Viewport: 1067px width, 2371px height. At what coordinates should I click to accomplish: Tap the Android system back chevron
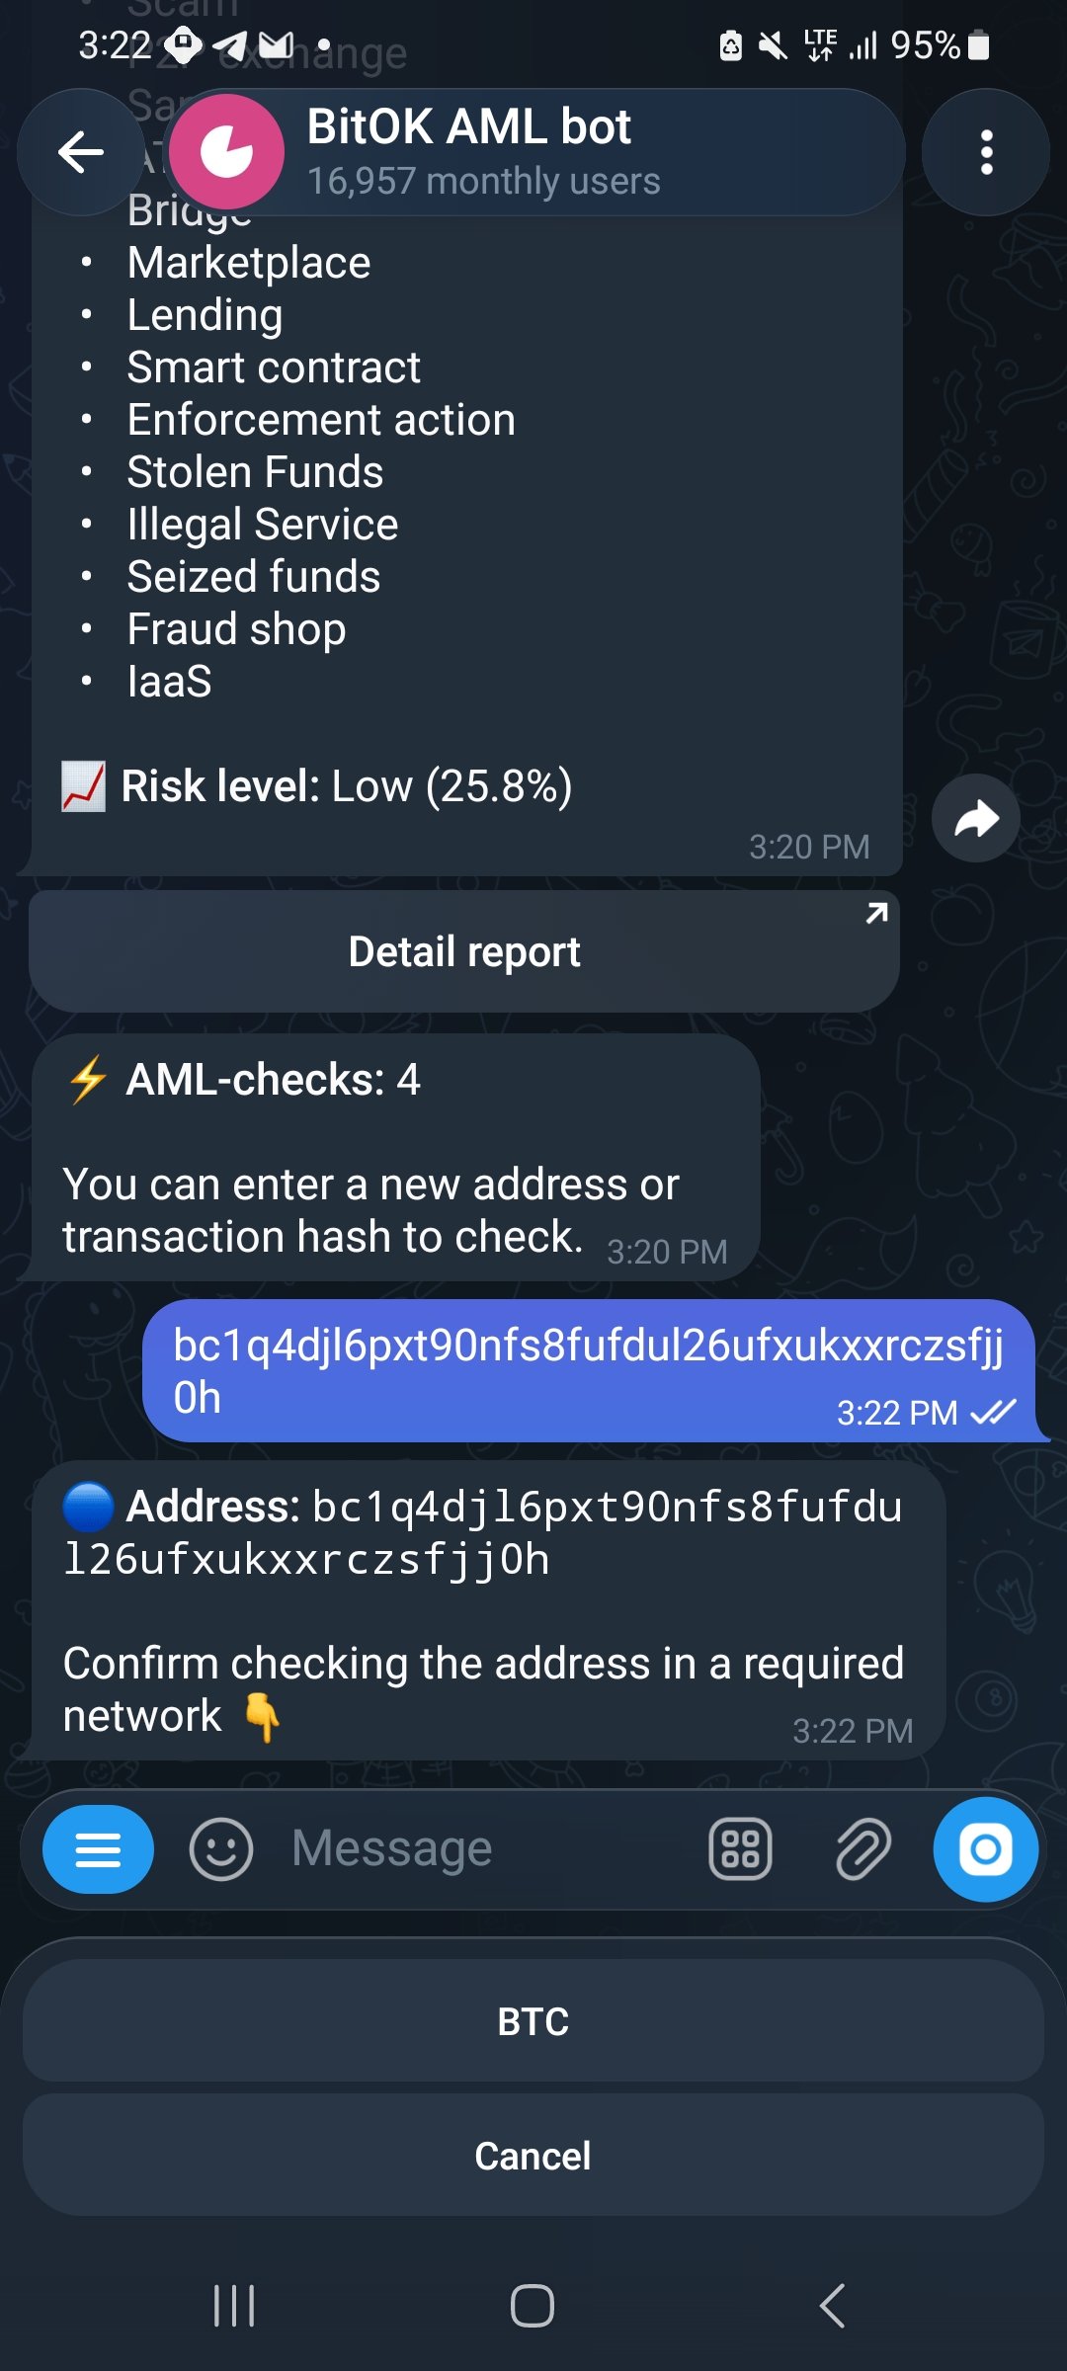832,2306
